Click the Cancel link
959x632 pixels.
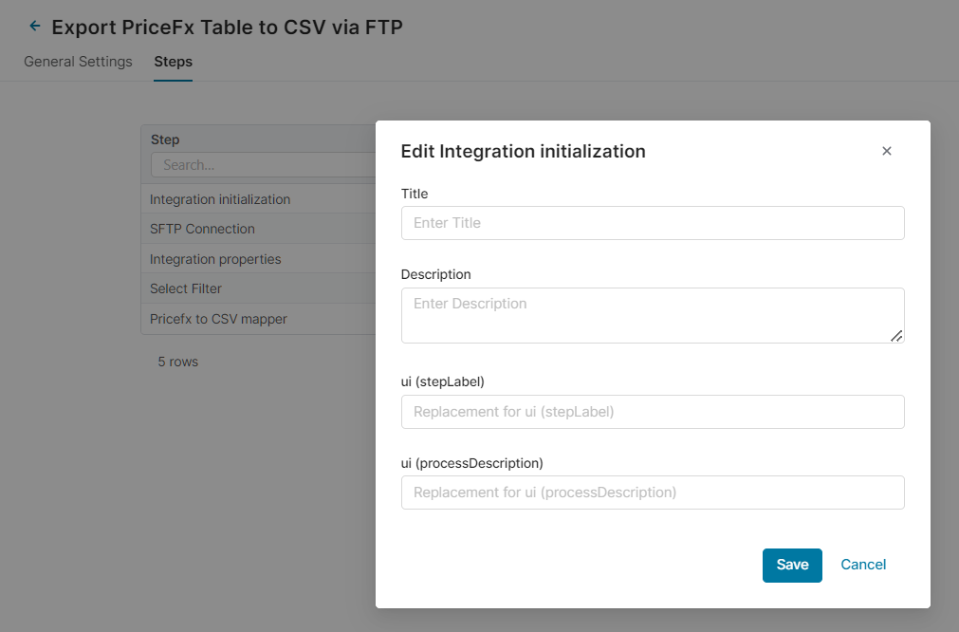pyautogui.click(x=863, y=565)
